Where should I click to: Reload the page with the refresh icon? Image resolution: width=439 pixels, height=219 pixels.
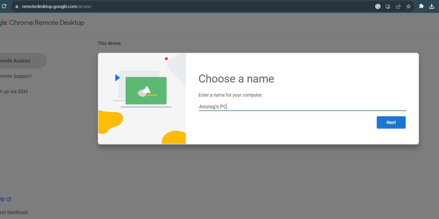[x=4, y=6]
